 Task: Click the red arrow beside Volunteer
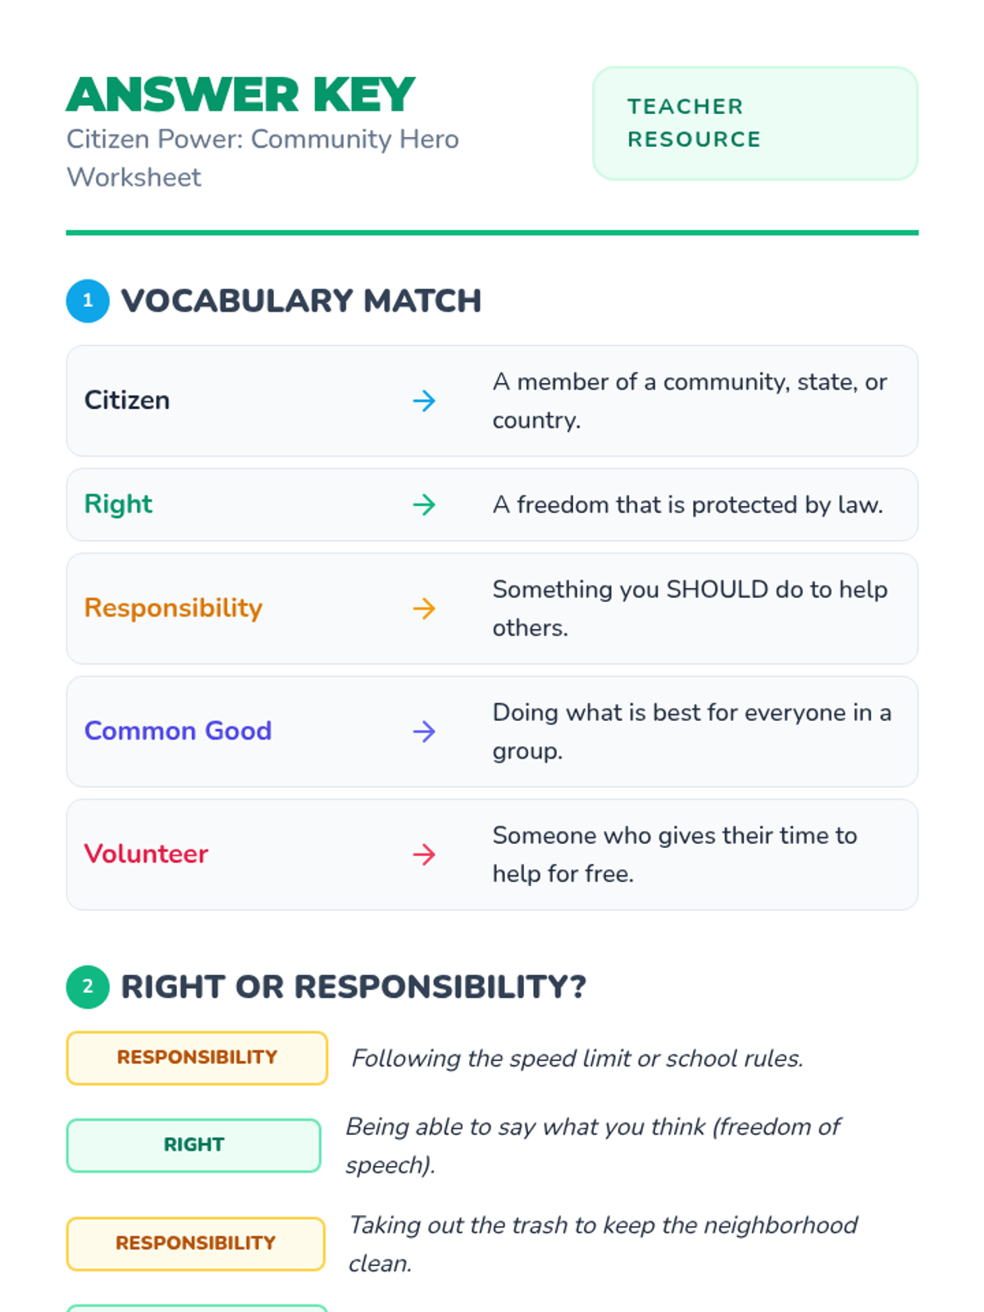[x=424, y=854]
